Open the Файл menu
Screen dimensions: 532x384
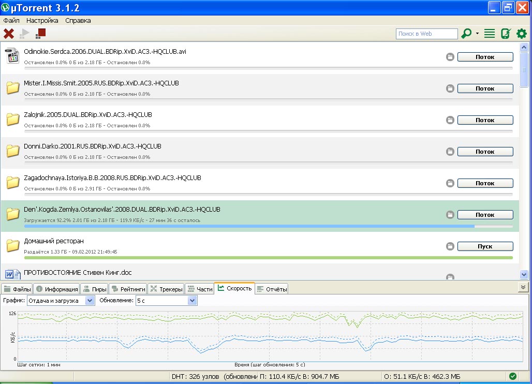pyautogui.click(x=11, y=20)
